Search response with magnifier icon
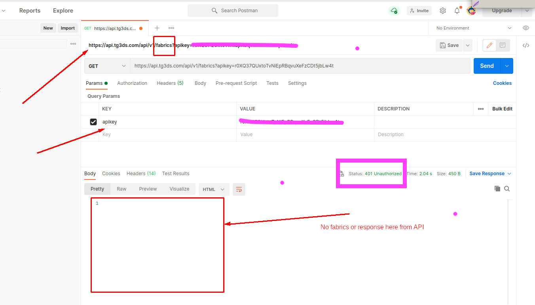Viewport: 535px width, 305px height. pyautogui.click(x=507, y=189)
